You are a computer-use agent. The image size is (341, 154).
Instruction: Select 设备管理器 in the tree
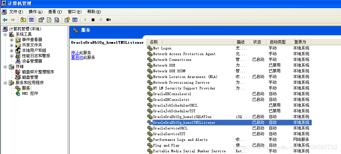32,61
